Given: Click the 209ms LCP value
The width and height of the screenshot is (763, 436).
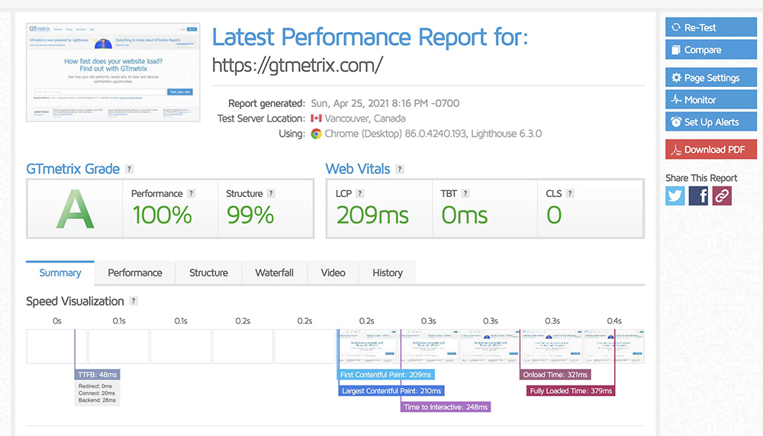Looking at the screenshot, I should point(372,215).
